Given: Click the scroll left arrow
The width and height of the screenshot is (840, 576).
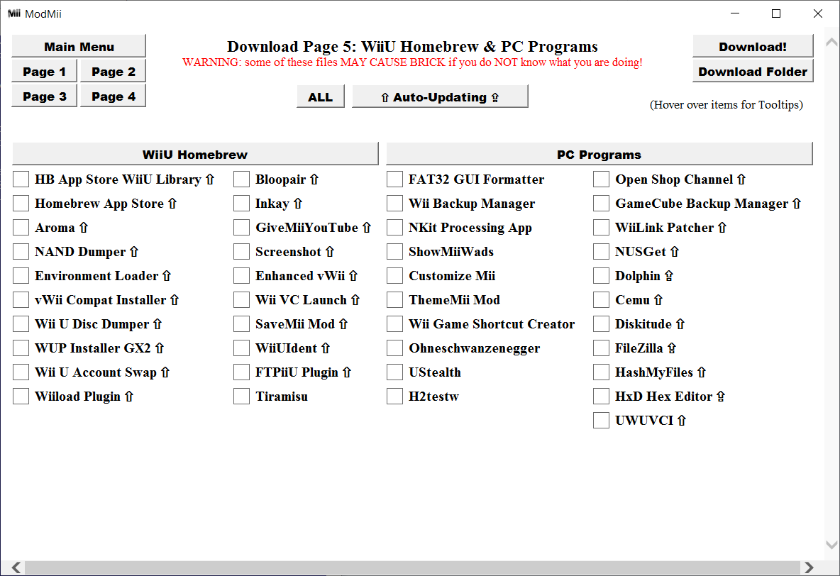Looking at the screenshot, I should (x=16, y=567).
